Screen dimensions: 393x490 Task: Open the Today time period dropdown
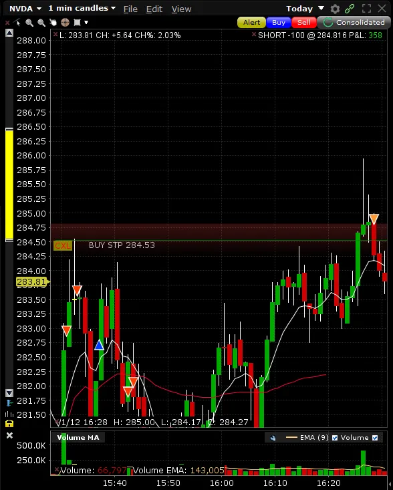pyautogui.click(x=305, y=9)
